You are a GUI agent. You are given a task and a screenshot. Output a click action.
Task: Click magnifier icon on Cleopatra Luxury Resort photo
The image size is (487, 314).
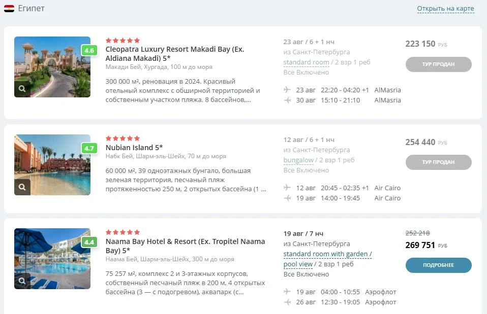coord(22,89)
